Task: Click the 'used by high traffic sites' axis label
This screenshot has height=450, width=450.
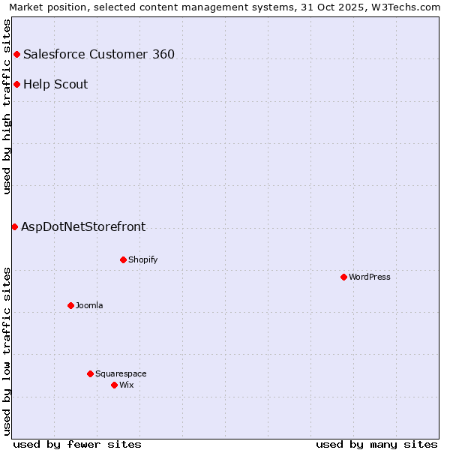Action: tap(7, 106)
